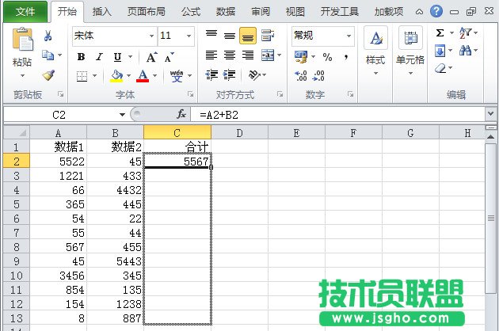Click the Paste clipboard icon
This screenshot has height=331, width=499.
pyautogui.click(x=22, y=39)
